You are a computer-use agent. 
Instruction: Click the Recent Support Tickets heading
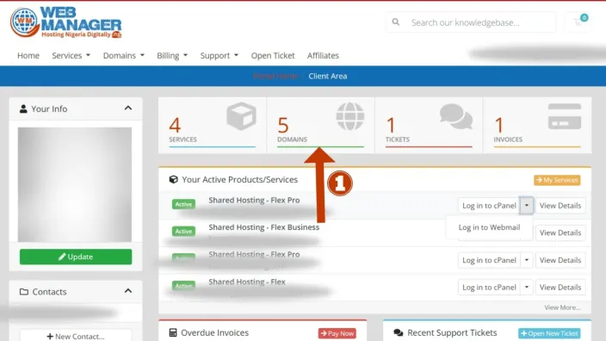click(452, 332)
